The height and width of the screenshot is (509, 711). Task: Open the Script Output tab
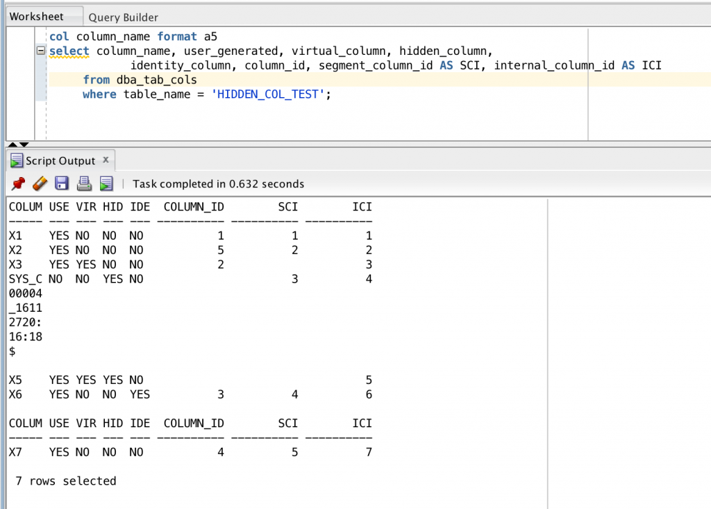coord(60,161)
